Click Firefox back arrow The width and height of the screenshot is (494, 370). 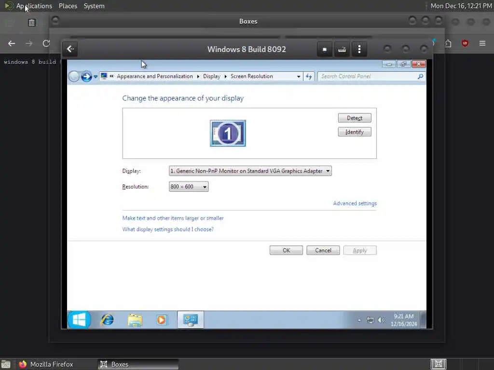coord(12,43)
